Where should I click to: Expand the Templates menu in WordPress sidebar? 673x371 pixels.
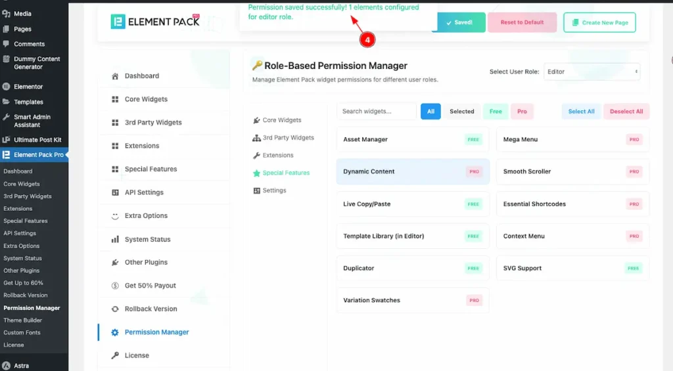click(x=28, y=102)
